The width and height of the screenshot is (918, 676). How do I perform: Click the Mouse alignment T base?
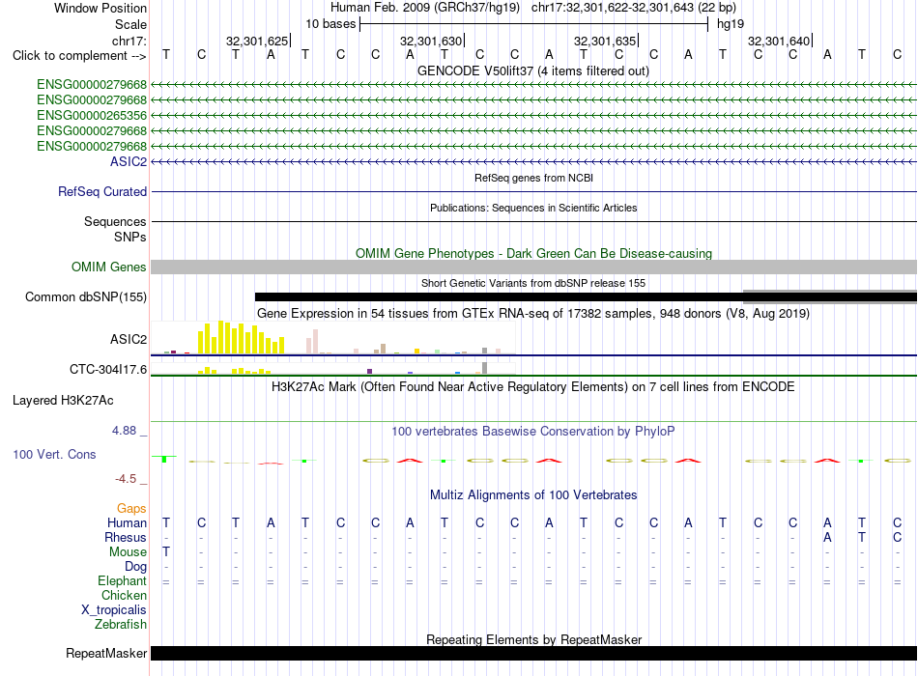point(166,552)
